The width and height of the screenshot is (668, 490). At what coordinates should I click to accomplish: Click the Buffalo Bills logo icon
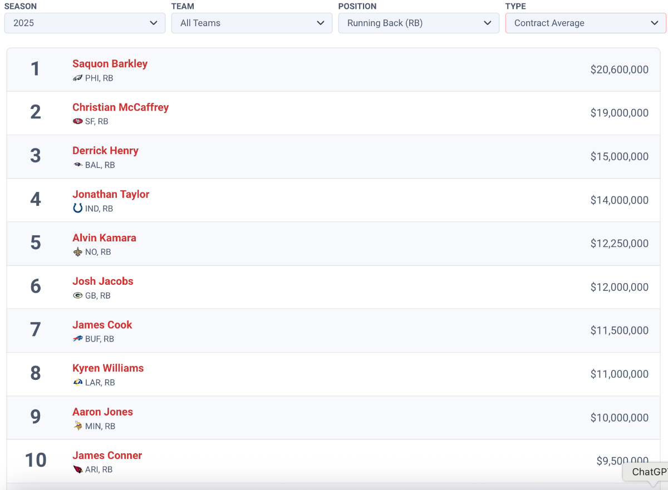(x=77, y=339)
